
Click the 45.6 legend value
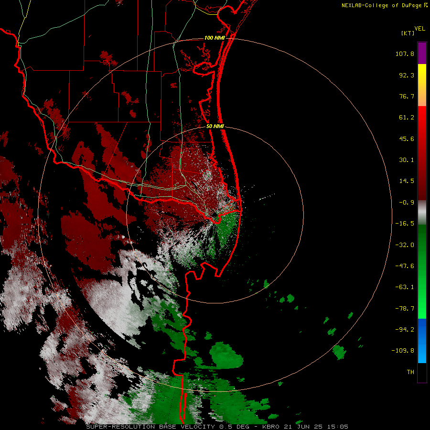[407, 139]
